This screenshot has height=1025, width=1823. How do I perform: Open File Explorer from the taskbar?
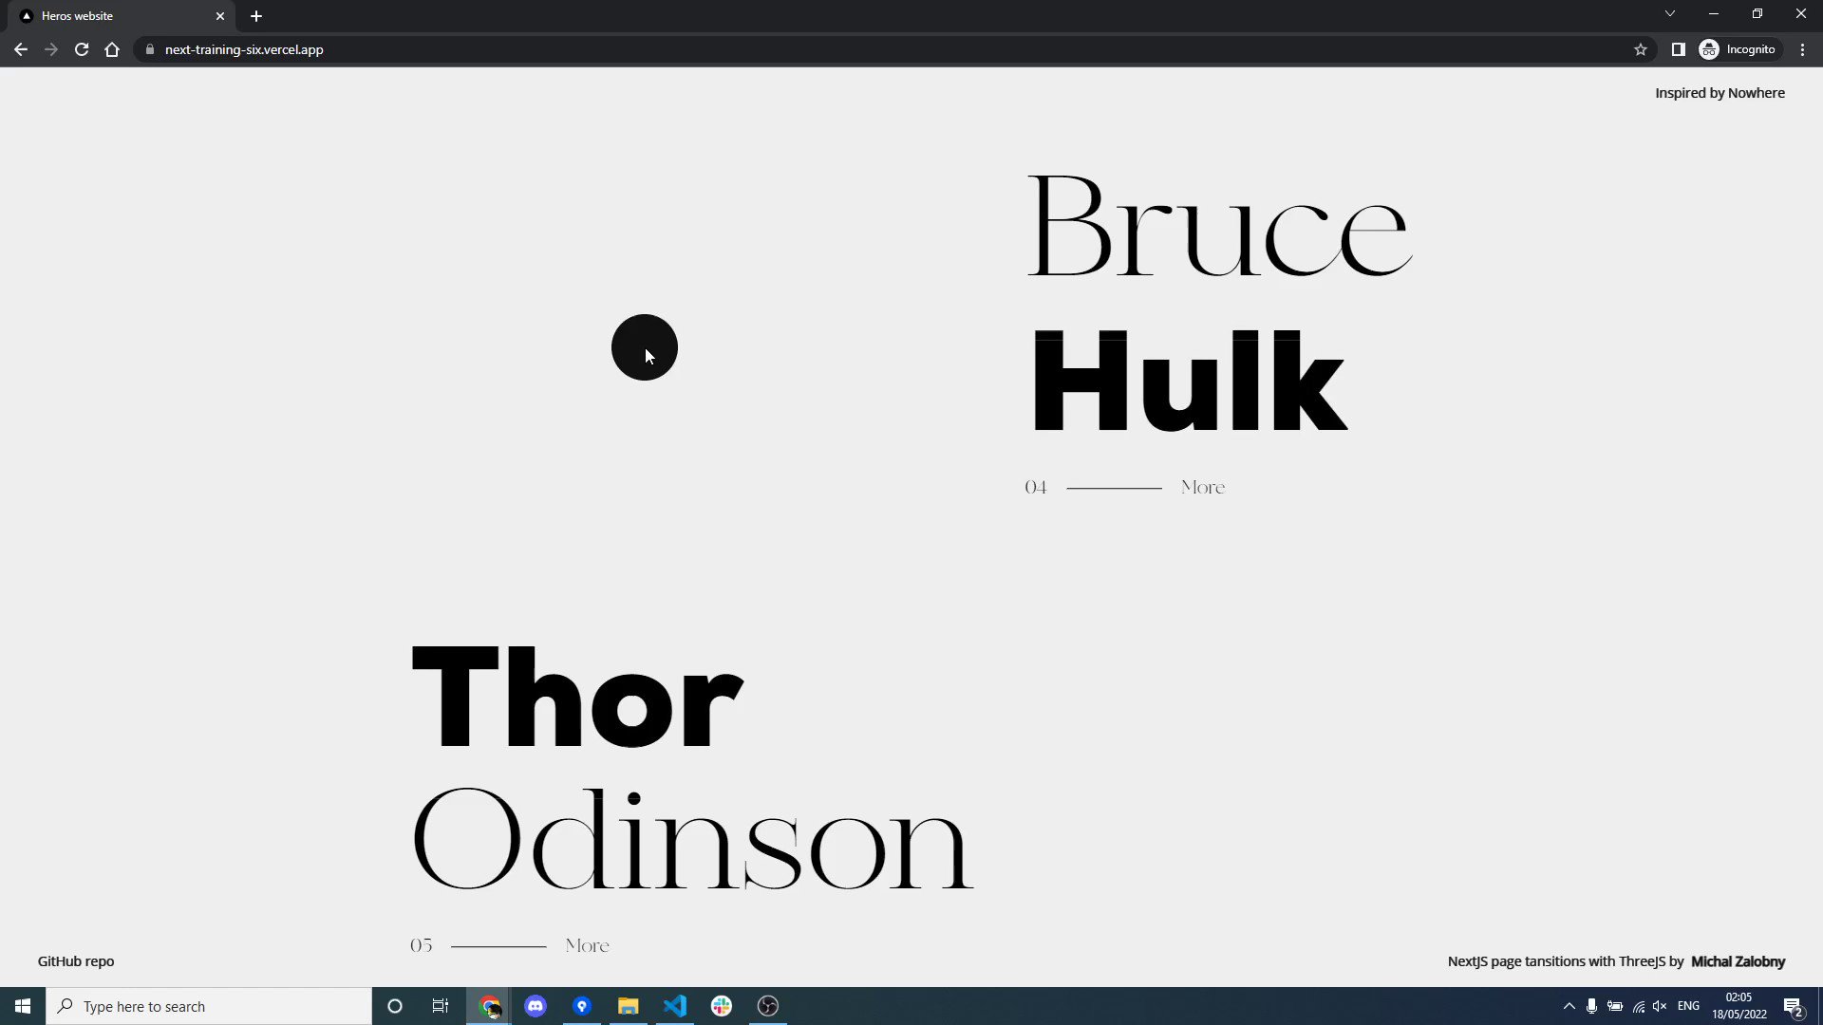(x=628, y=1006)
